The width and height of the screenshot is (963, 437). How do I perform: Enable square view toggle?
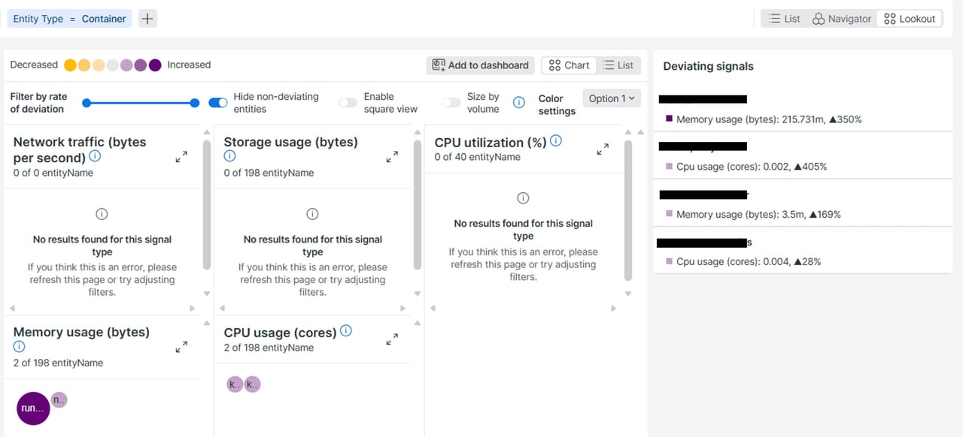tap(348, 103)
